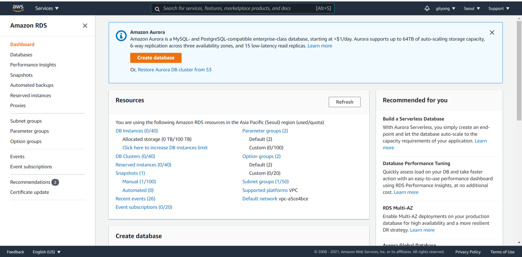This screenshot has width=522, height=257.
Task: Open Reserved instances (0/40) resource link
Action: [x=143, y=165]
